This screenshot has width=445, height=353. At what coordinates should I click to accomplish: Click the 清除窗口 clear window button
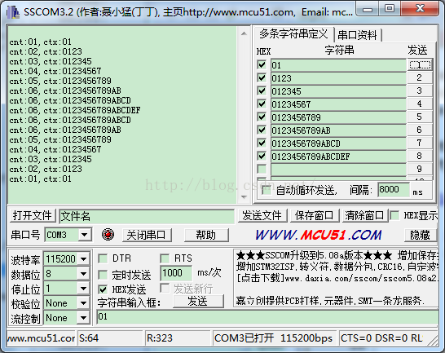tap(364, 215)
